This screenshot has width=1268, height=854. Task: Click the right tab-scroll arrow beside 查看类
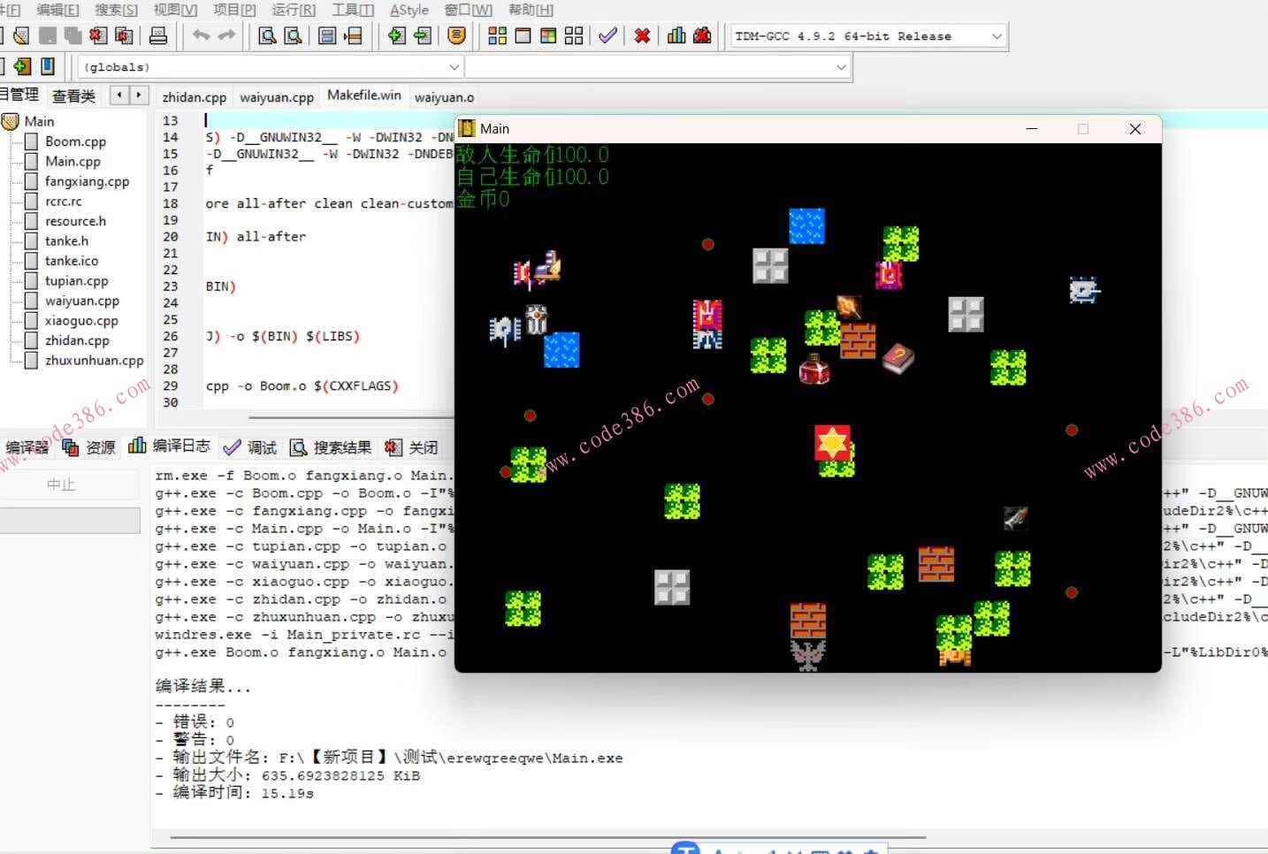(x=139, y=95)
